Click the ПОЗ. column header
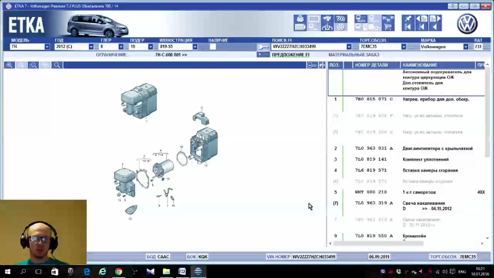The image size is (494, 278). click(x=335, y=65)
